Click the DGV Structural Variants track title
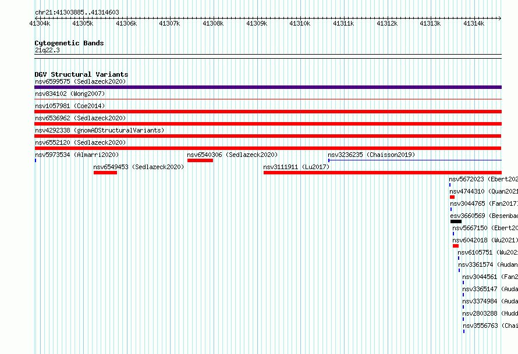This screenshot has width=518, height=354. pos(81,74)
